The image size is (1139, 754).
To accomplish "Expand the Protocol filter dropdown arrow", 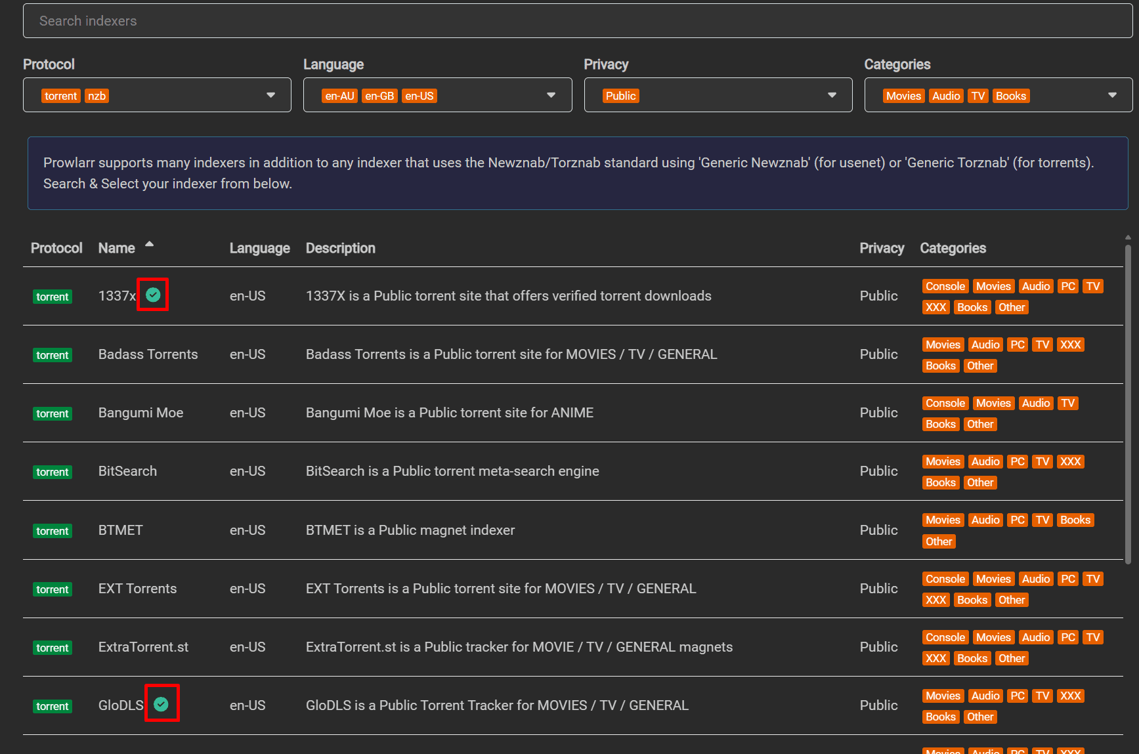I will [x=270, y=95].
